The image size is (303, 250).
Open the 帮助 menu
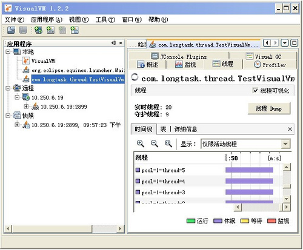click(x=158, y=20)
